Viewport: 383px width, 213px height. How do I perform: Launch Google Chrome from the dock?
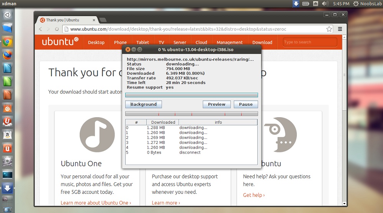click(7, 42)
